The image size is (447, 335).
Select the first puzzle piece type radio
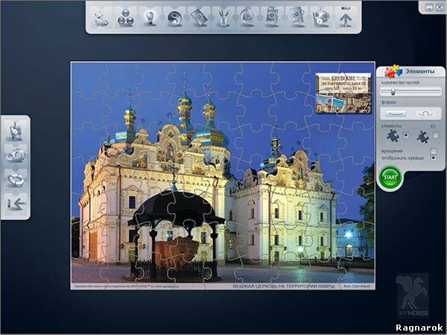pyautogui.click(x=405, y=136)
